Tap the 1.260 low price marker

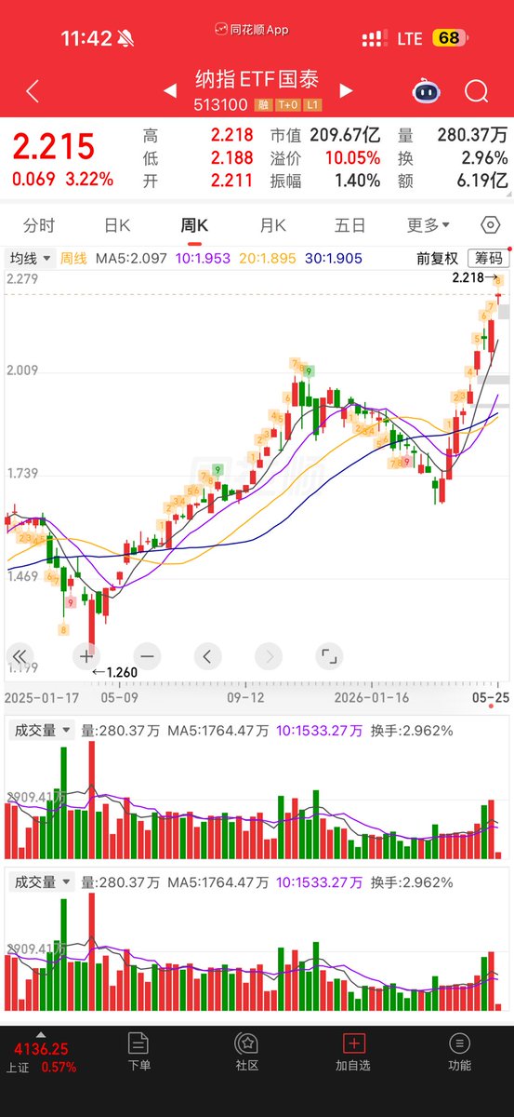point(115,672)
